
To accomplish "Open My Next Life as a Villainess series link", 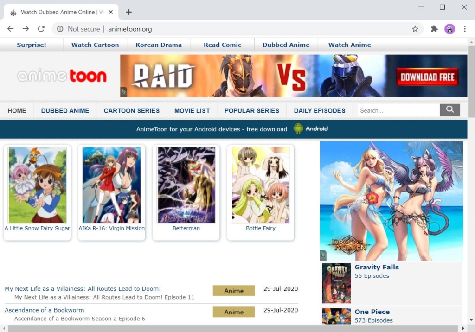I will (x=83, y=289).
